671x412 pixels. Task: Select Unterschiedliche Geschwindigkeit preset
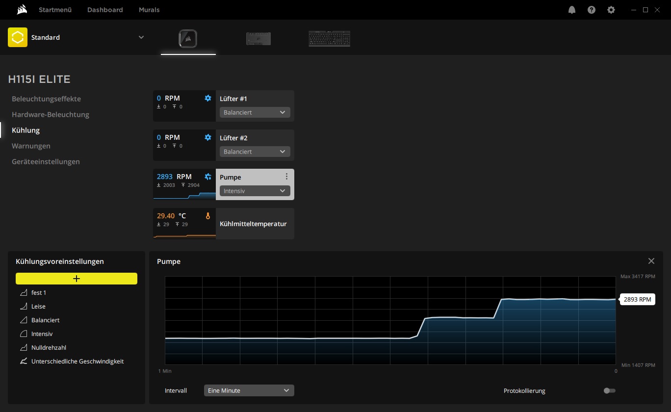77,361
